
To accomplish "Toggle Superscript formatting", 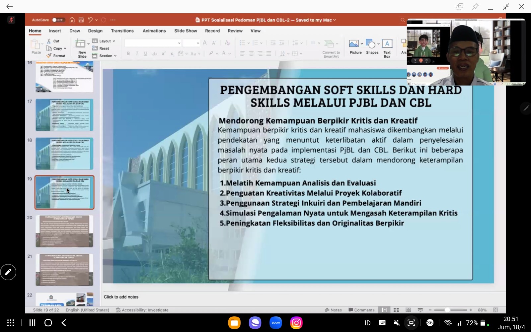I will point(163,53).
